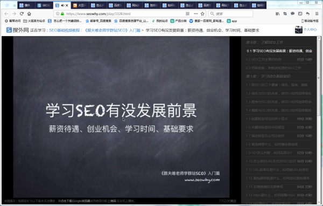Viewport: 323px width, 206px height.
Task: Show site information icon in address bar
Action: [x=58, y=14]
